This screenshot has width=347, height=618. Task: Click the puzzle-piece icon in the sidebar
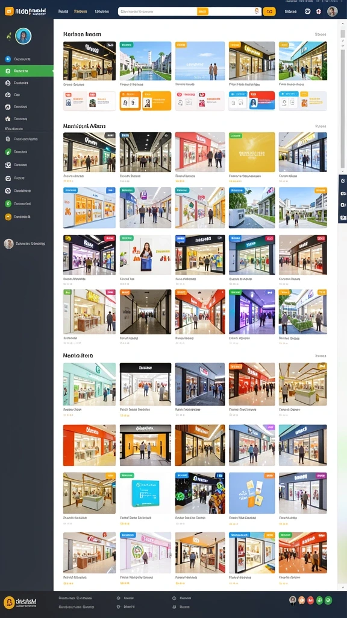(8, 119)
